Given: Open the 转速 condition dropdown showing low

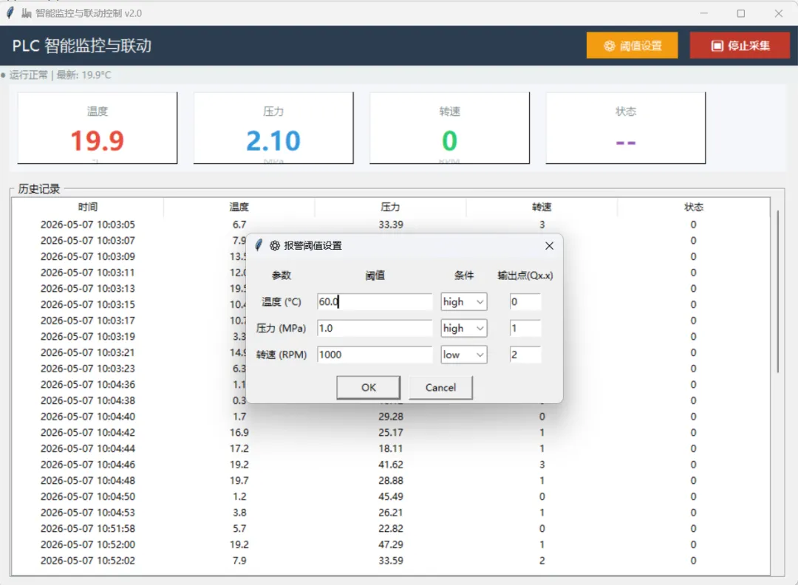Looking at the screenshot, I should [x=463, y=355].
